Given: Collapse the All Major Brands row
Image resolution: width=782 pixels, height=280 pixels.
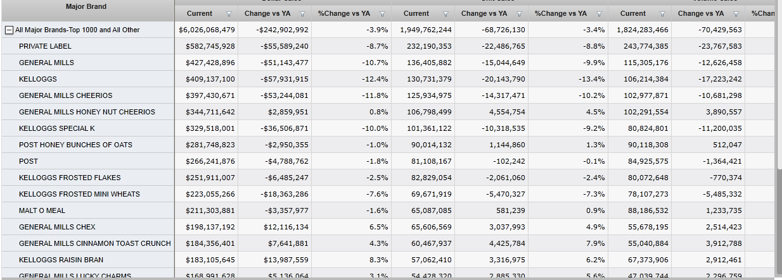Looking at the screenshot, I should click(x=8, y=30).
